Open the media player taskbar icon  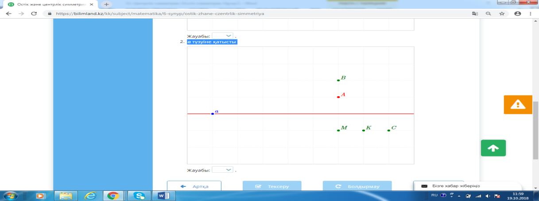tap(40, 196)
